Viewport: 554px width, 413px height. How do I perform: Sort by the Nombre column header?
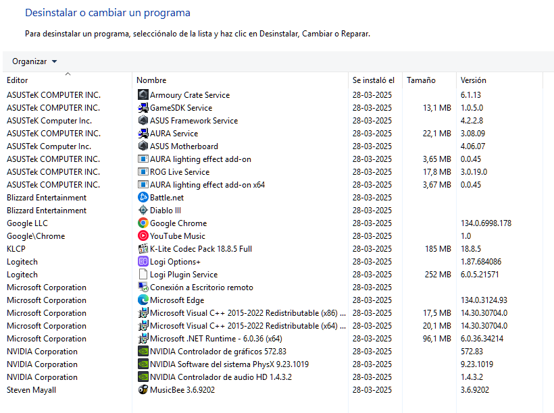[x=151, y=80]
